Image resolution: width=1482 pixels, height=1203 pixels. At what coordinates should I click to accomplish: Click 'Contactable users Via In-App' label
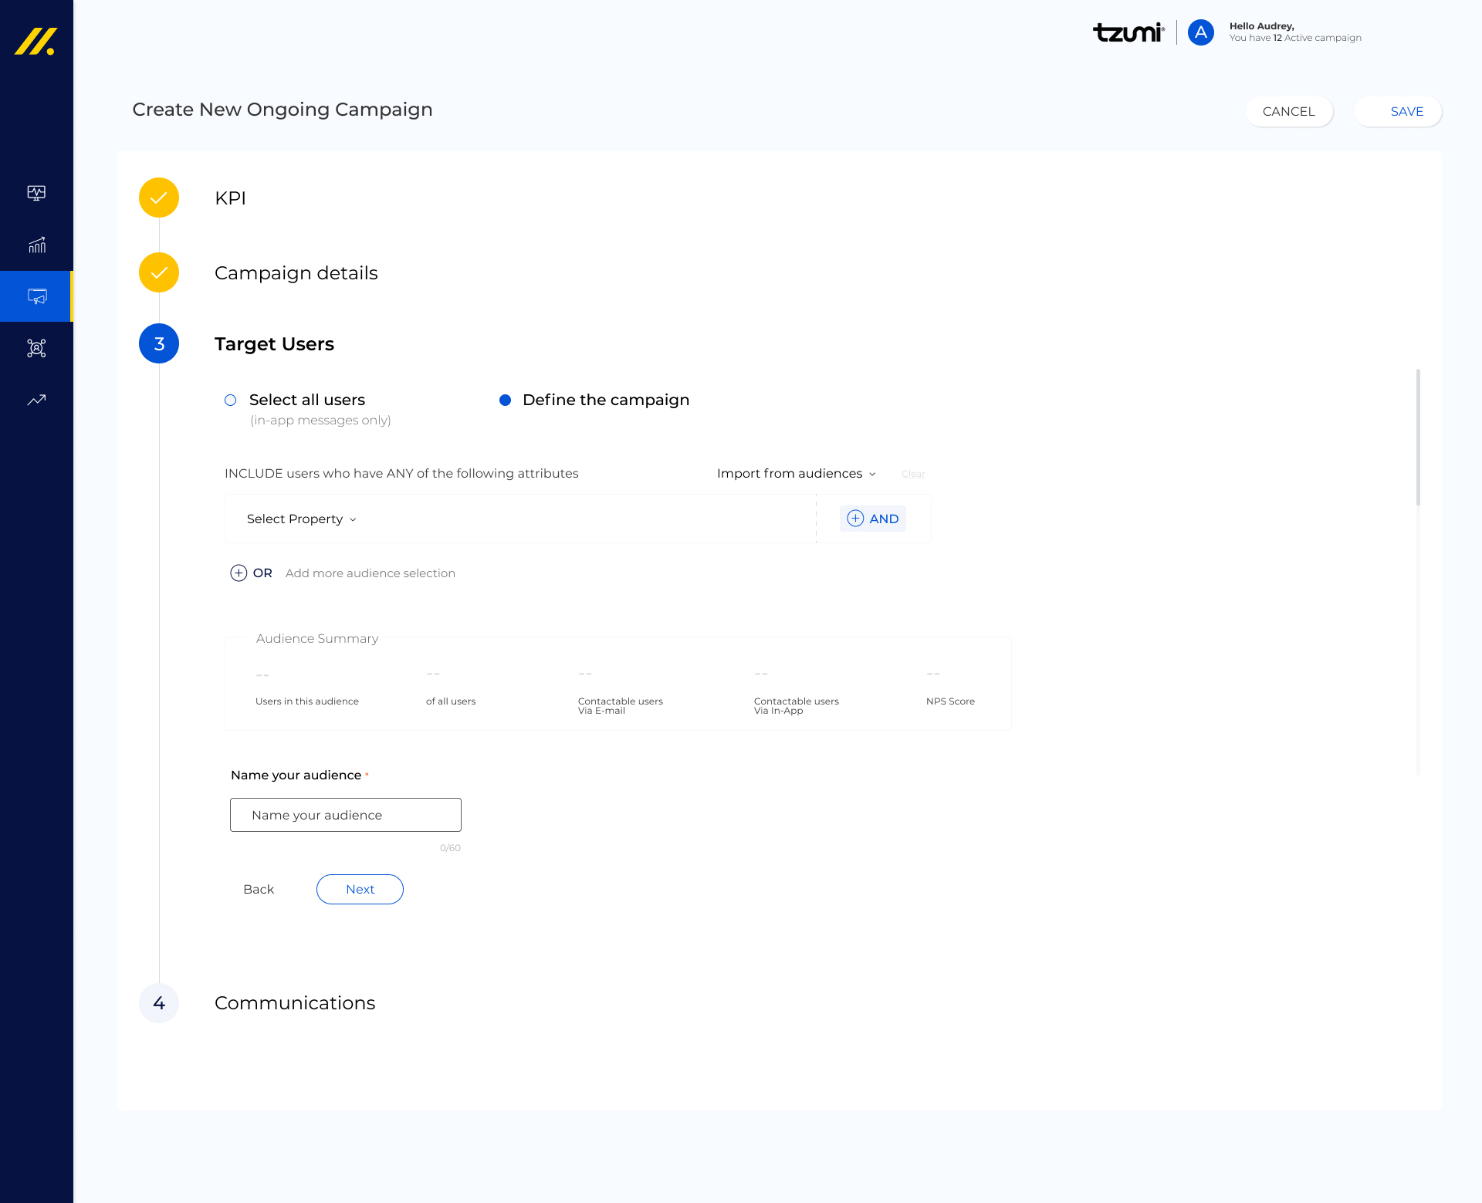coord(797,706)
